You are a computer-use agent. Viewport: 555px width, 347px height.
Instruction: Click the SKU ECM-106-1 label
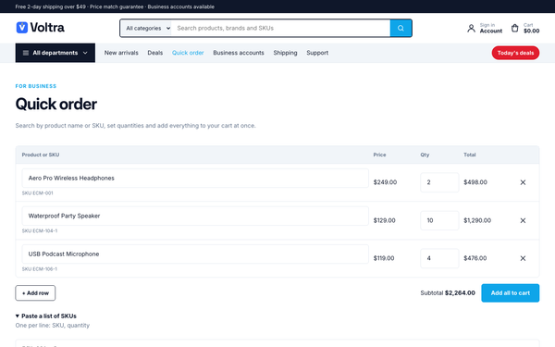tap(40, 269)
